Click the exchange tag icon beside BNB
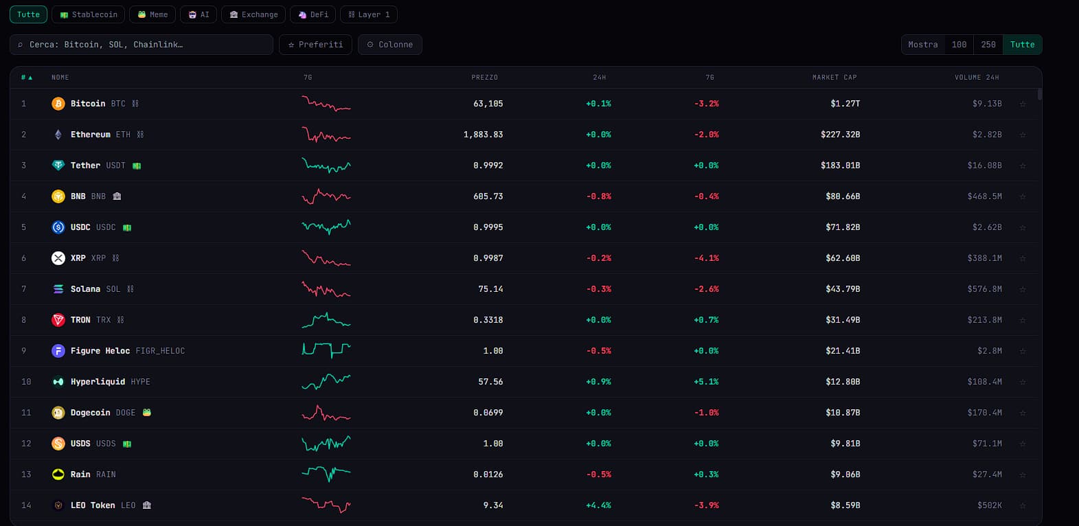The width and height of the screenshot is (1079, 526). click(117, 196)
